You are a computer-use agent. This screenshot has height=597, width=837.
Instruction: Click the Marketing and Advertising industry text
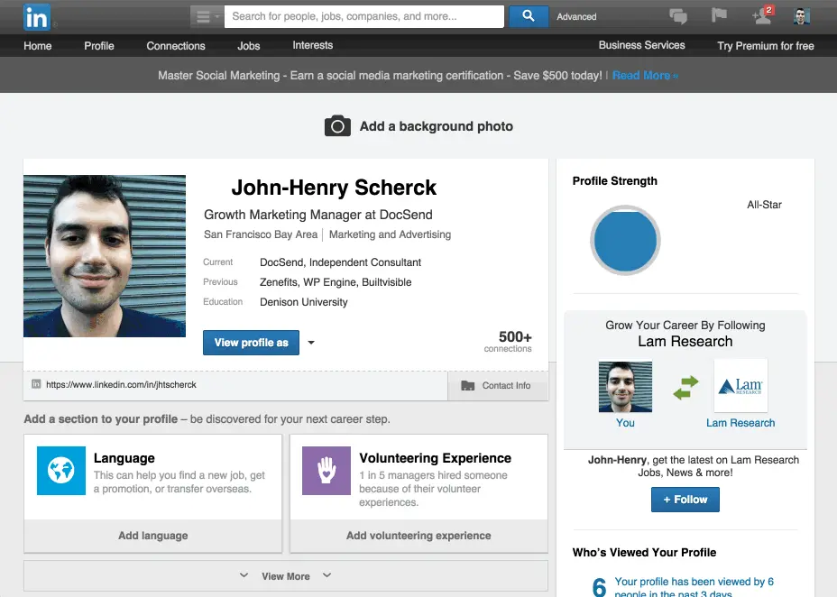click(390, 234)
